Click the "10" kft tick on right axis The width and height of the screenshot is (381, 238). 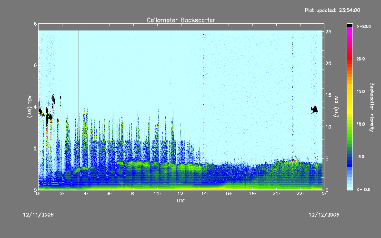click(329, 127)
